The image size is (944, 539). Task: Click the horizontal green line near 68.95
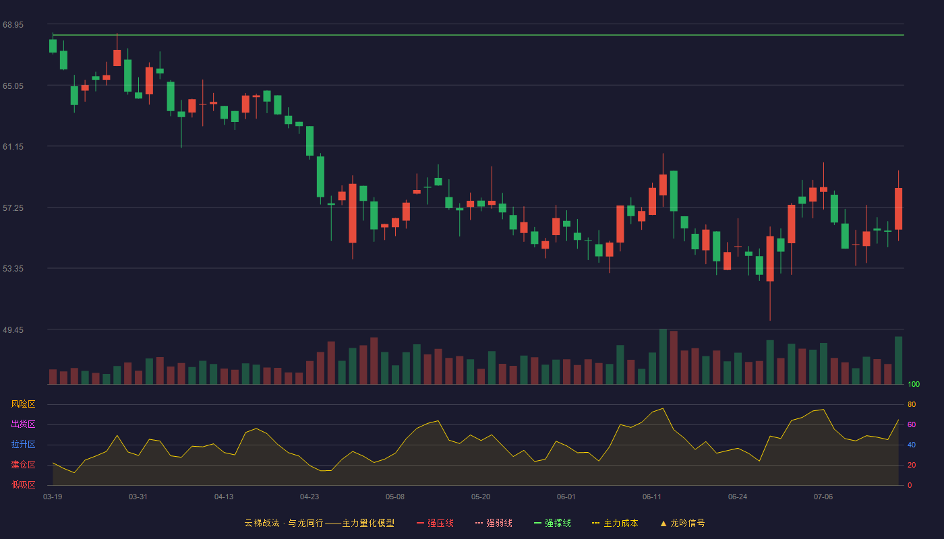click(x=478, y=35)
